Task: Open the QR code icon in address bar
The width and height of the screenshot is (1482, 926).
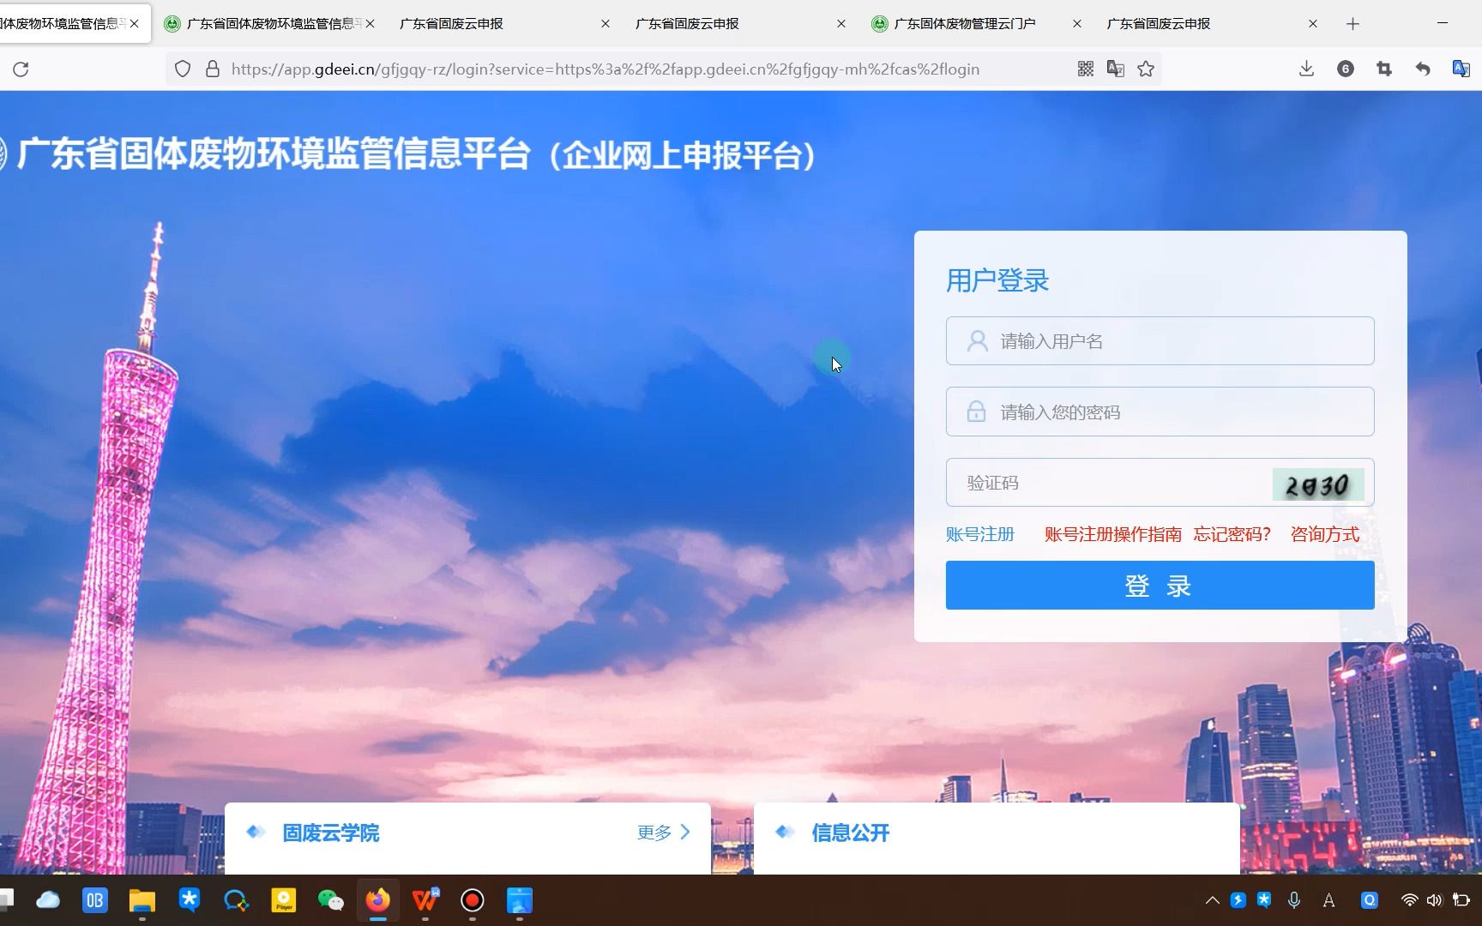Action: click(1086, 69)
